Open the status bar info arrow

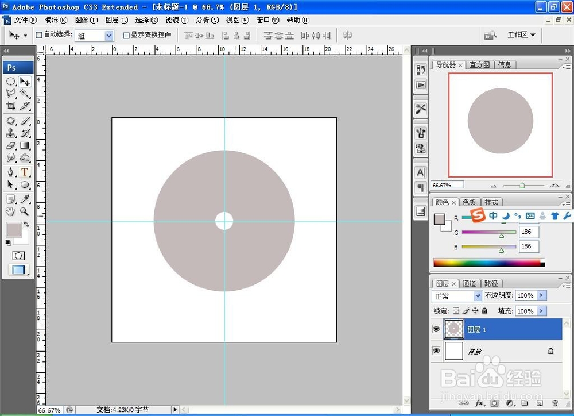click(175, 410)
